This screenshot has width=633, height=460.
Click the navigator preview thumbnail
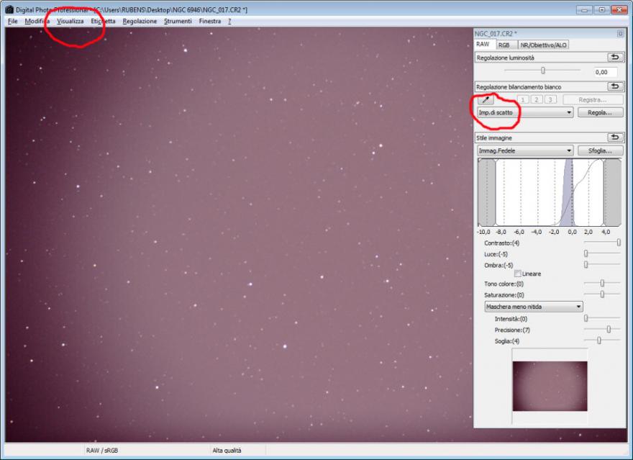550,385
